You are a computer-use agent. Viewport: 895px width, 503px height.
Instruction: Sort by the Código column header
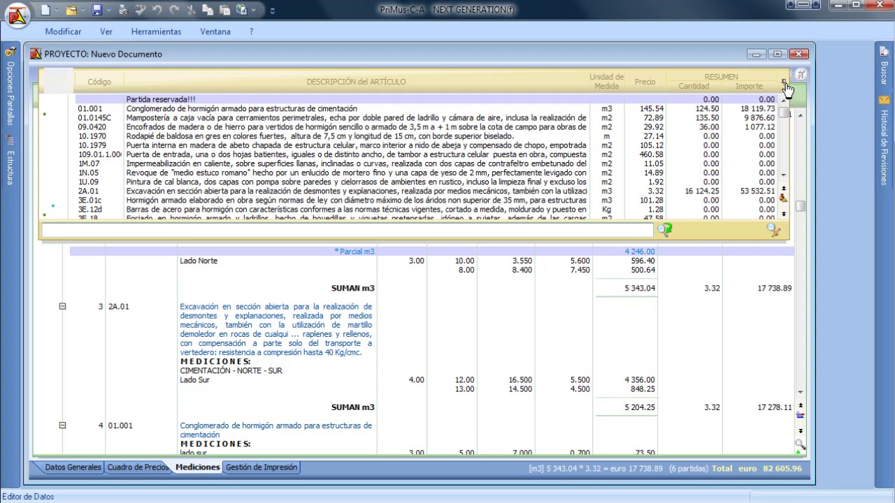click(x=99, y=82)
